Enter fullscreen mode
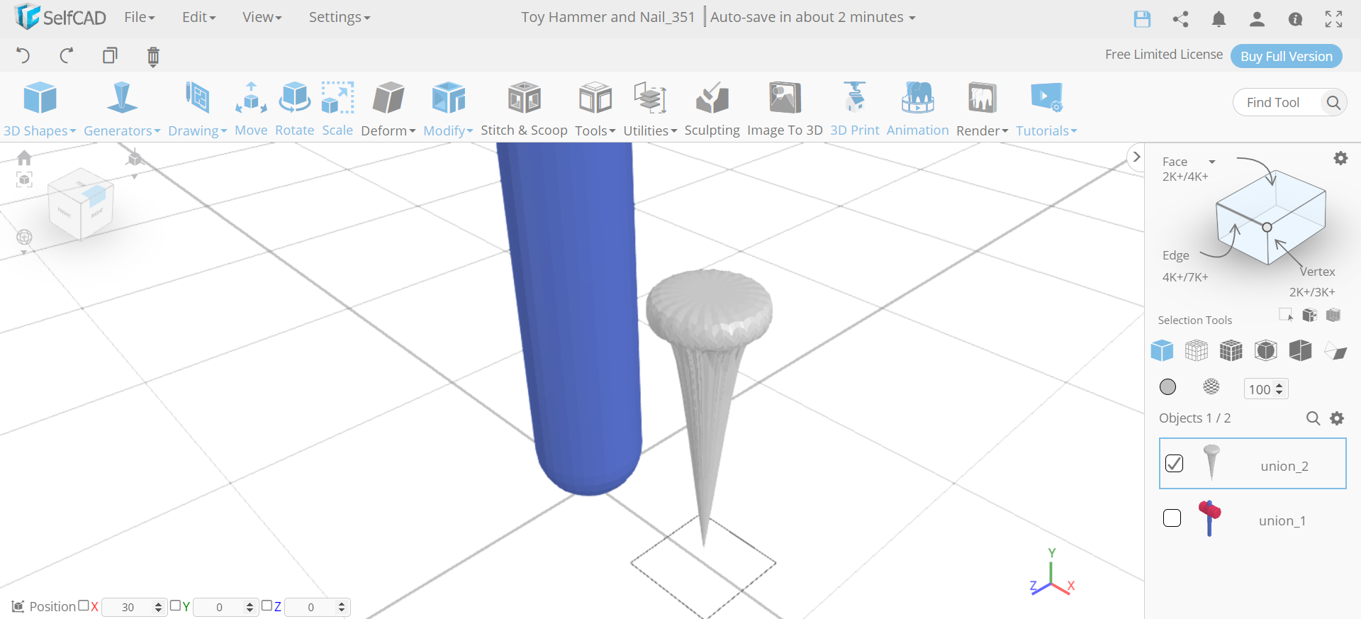This screenshot has height=619, width=1361. (1333, 19)
